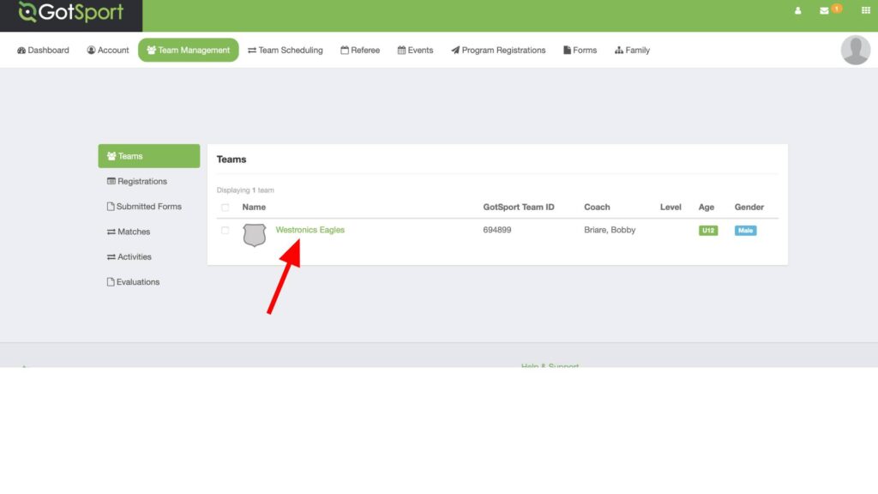Click the GotSport logo
The height and width of the screenshot is (494, 878).
click(x=71, y=14)
